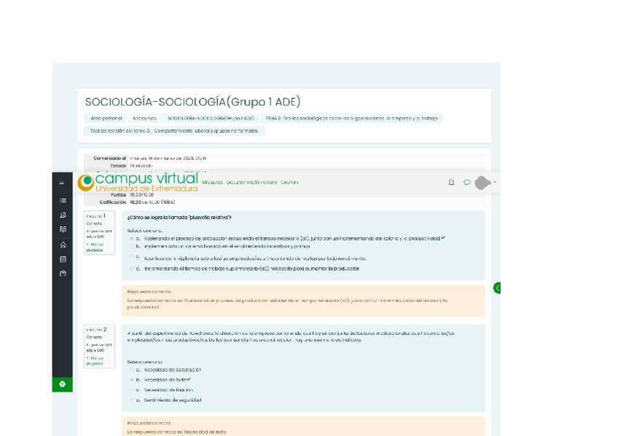Expand the green arrow panel on the right
Viewport: 618px width, 436px height.
[x=496, y=288]
